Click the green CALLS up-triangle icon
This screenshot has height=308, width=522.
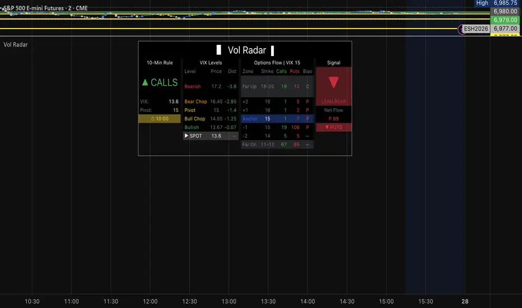pyautogui.click(x=145, y=82)
